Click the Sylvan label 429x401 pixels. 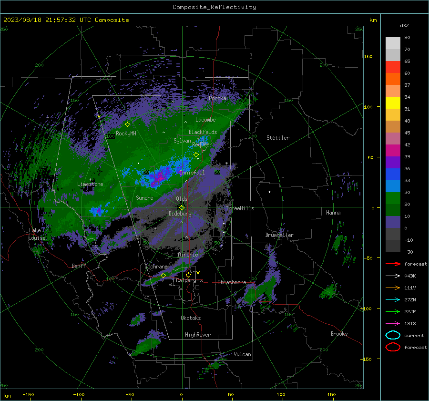click(182, 141)
